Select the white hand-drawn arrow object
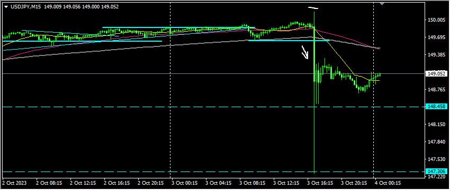450x190 pixels. 305,52
